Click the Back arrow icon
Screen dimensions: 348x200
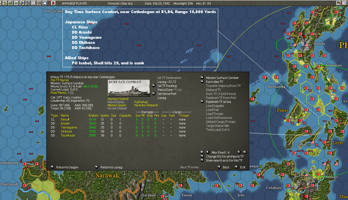click(219, 167)
